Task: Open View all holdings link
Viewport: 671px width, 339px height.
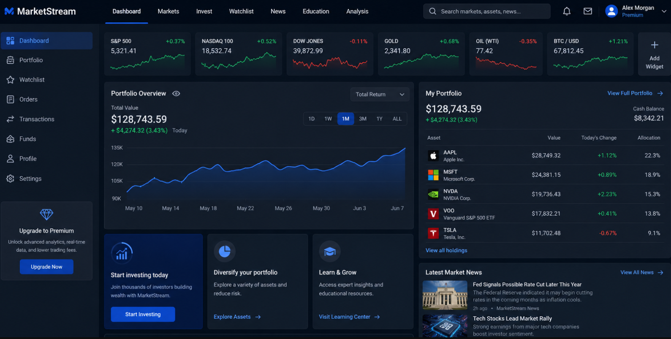Action: [446, 251]
